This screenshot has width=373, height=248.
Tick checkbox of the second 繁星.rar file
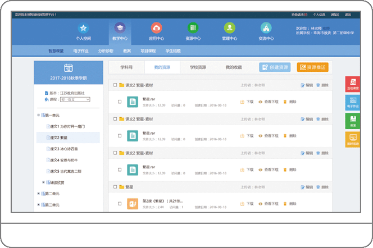tap(120, 136)
